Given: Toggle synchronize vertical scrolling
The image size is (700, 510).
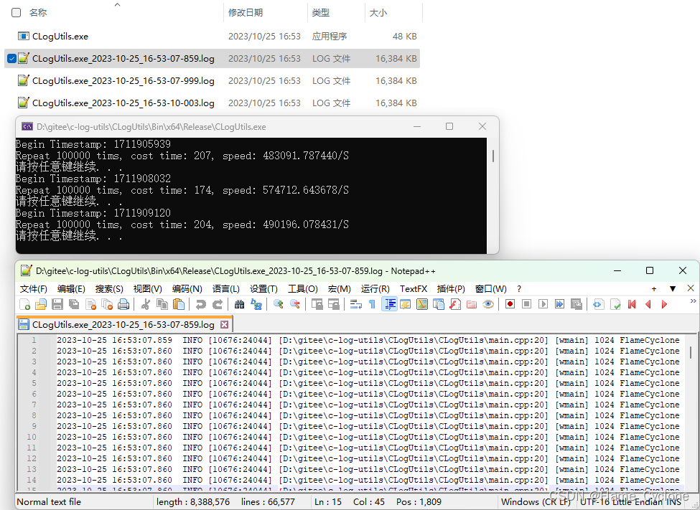Looking at the screenshot, I should (319, 304).
